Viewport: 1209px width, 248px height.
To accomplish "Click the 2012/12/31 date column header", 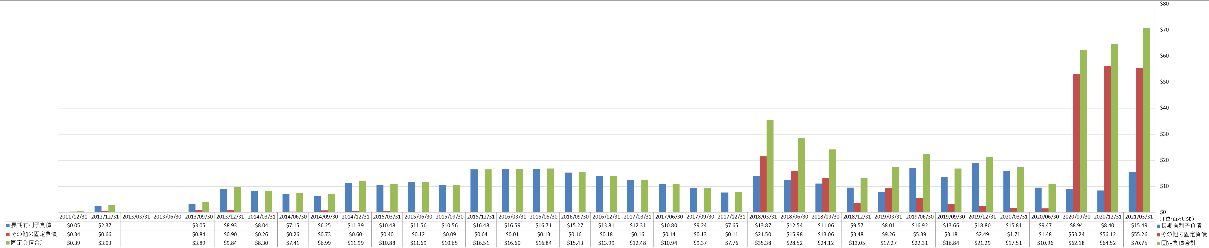I will [105, 217].
